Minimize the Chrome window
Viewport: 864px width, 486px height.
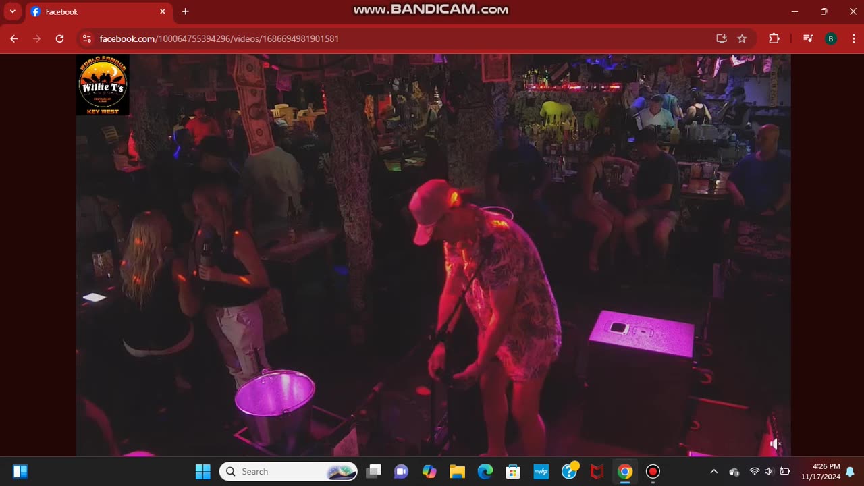coord(794,11)
